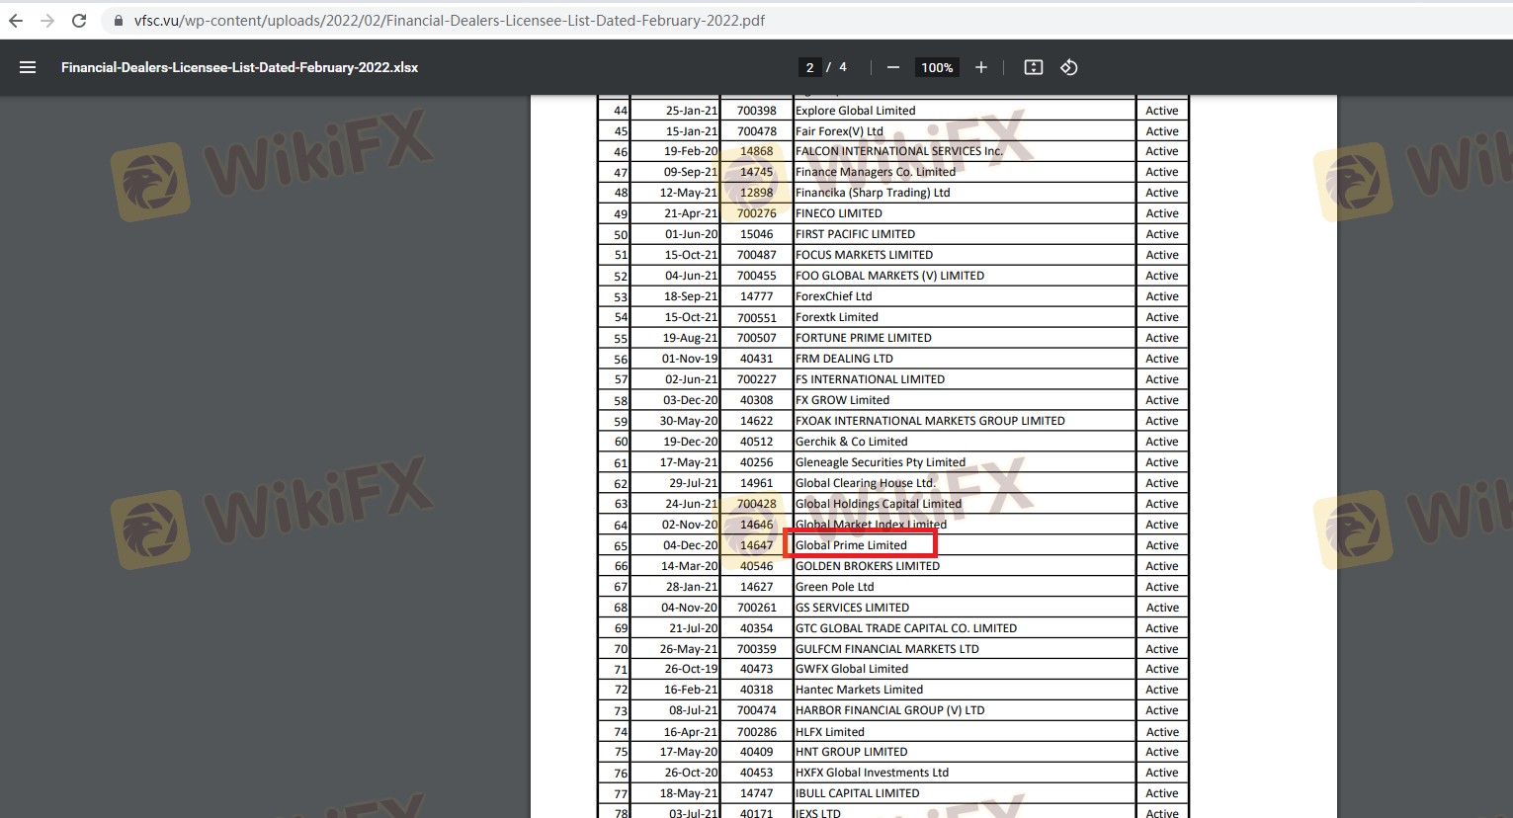The width and height of the screenshot is (1513, 818).
Task: Click the date 04-Dec-20 cell
Action: tap(690, 545)
